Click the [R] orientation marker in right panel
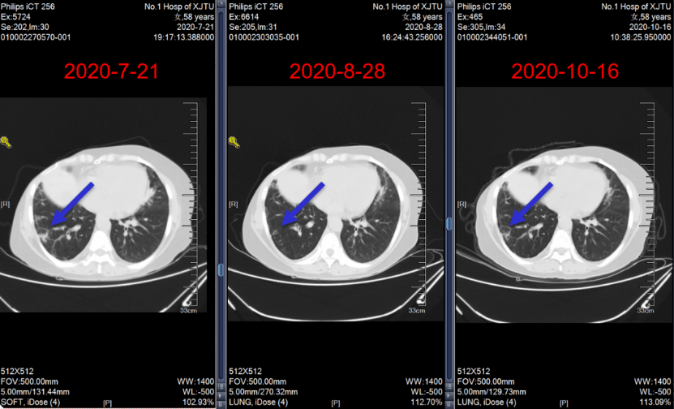This screenshot has width=674, height=409. tap(462, 203)
